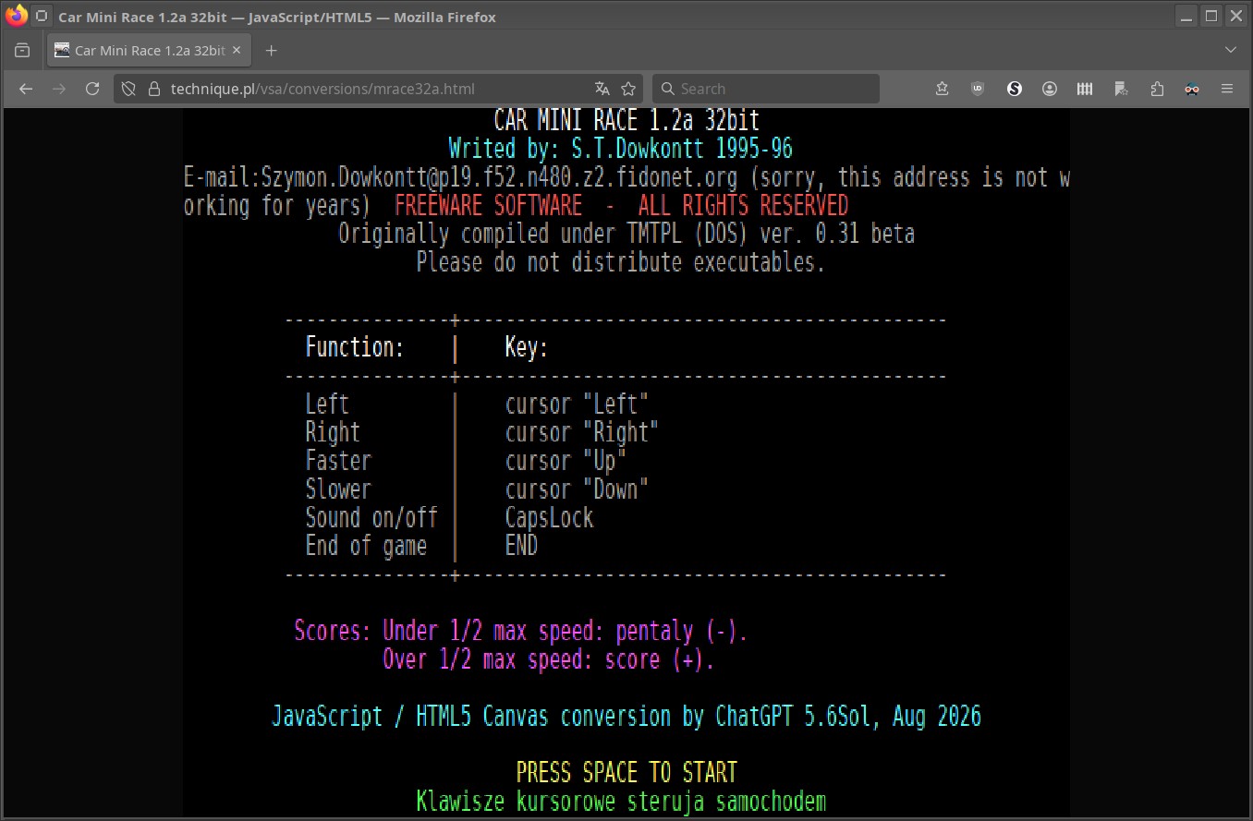The image size is (1253, 821).
Task: Maximize the Firefox window
Action: (1211, 16)
